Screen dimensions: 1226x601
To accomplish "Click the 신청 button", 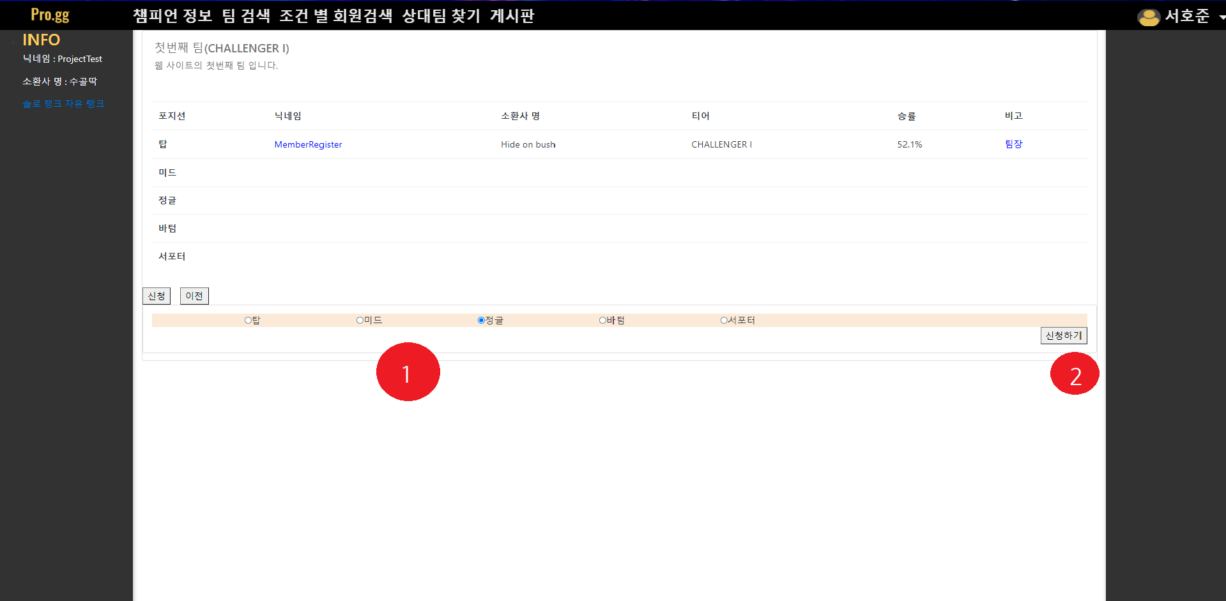I will click(157, 296).
